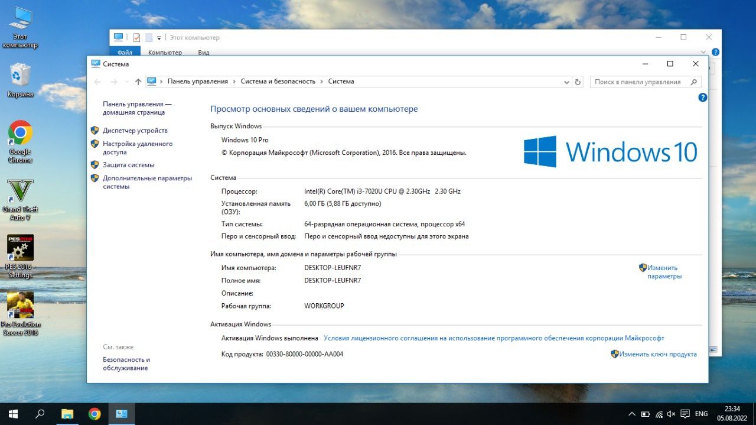Click the Windows Start button

click(12, 414)
